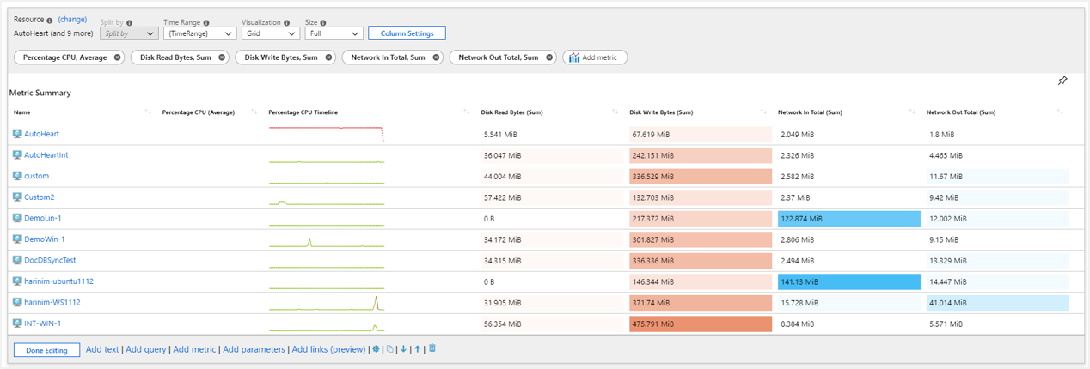Open the Time Range dropdown

199,33
